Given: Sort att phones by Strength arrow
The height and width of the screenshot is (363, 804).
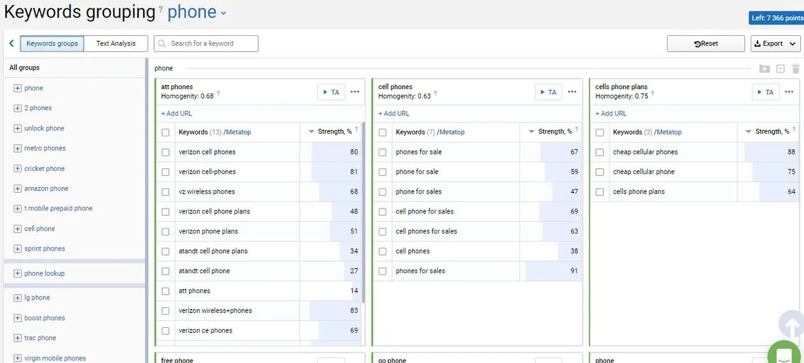Looking at the screenshot, I should pyautogui.click(x=312, y=132).
